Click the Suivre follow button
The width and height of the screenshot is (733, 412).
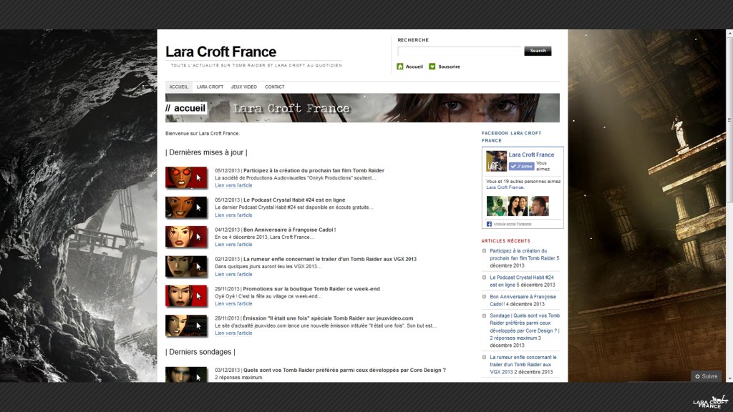pos(706,376)
